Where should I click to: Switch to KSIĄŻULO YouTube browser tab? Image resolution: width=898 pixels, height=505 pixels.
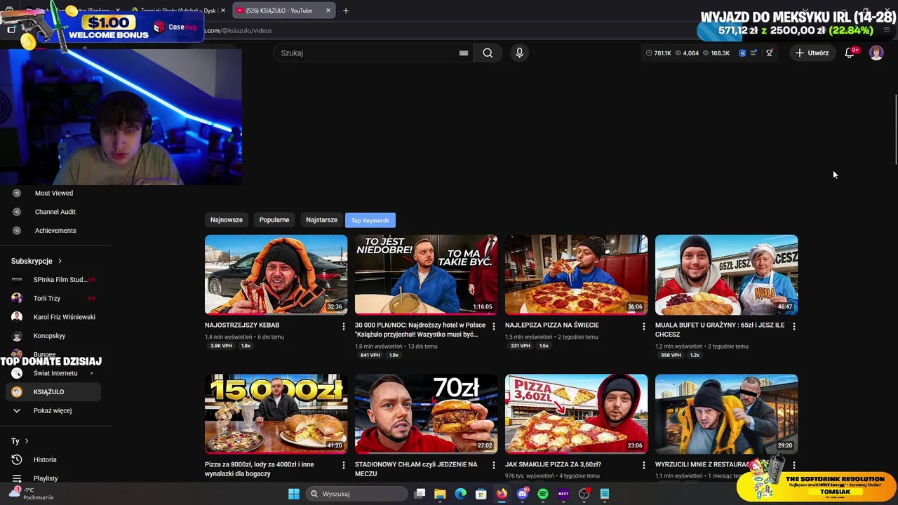(283, 11)
